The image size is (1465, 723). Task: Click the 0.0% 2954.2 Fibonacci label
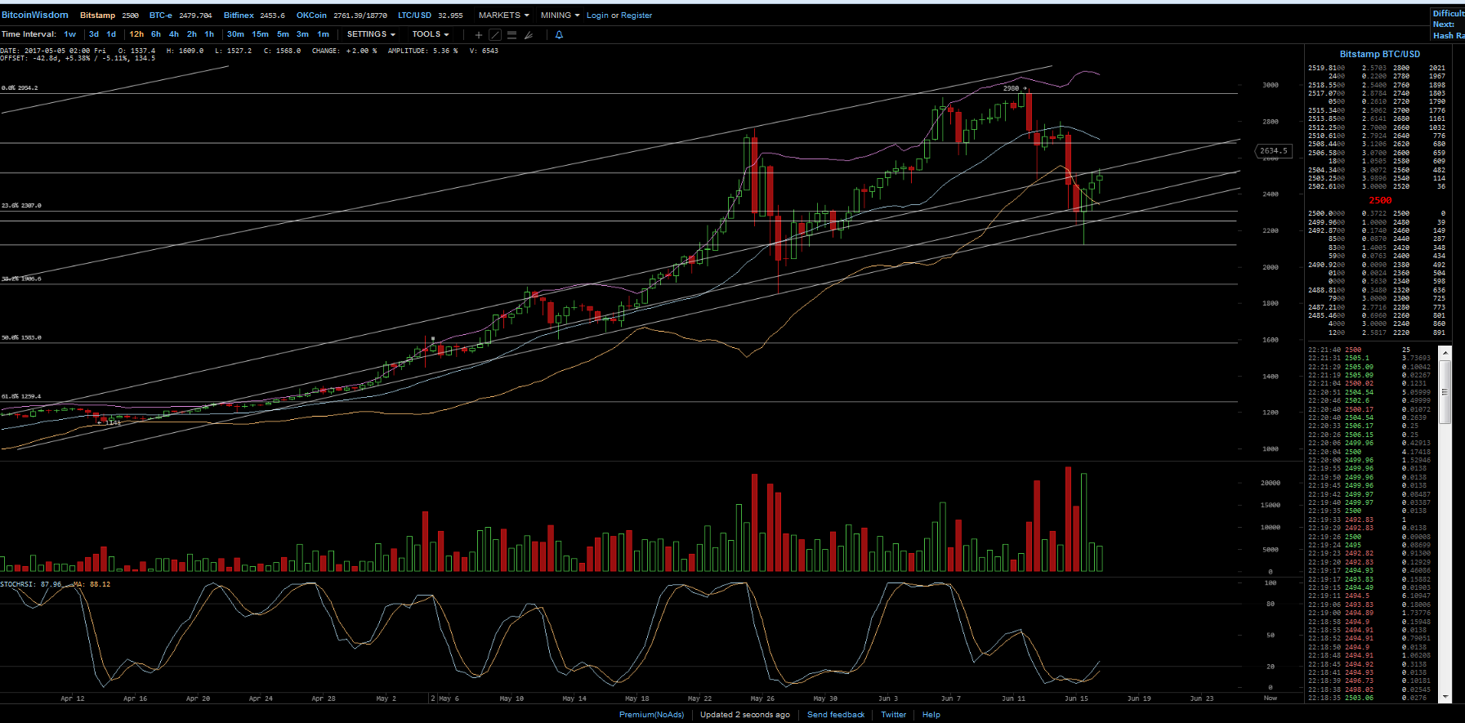click(x=20, y=87)
